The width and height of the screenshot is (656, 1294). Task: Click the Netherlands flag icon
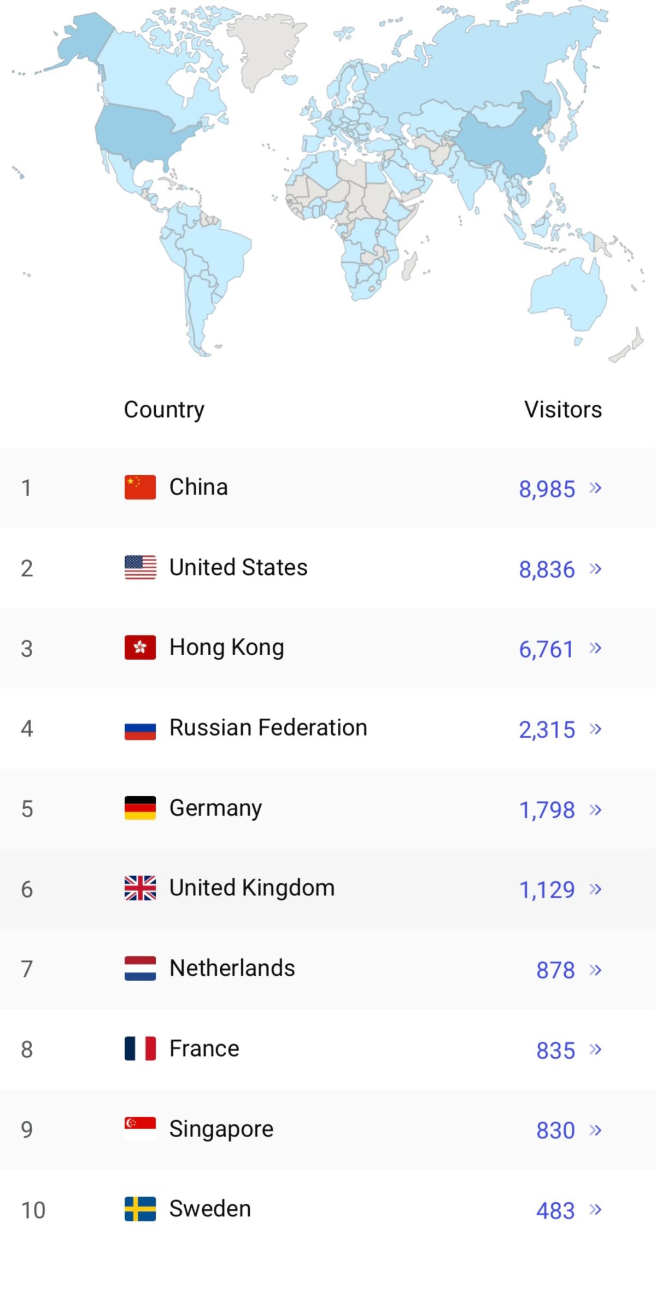[140, 969]
